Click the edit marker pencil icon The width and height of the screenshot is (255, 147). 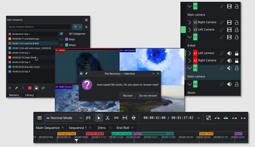pos(16,88)
